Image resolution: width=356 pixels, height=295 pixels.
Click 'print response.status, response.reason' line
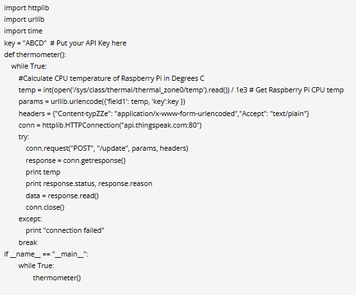click(89, 184)
